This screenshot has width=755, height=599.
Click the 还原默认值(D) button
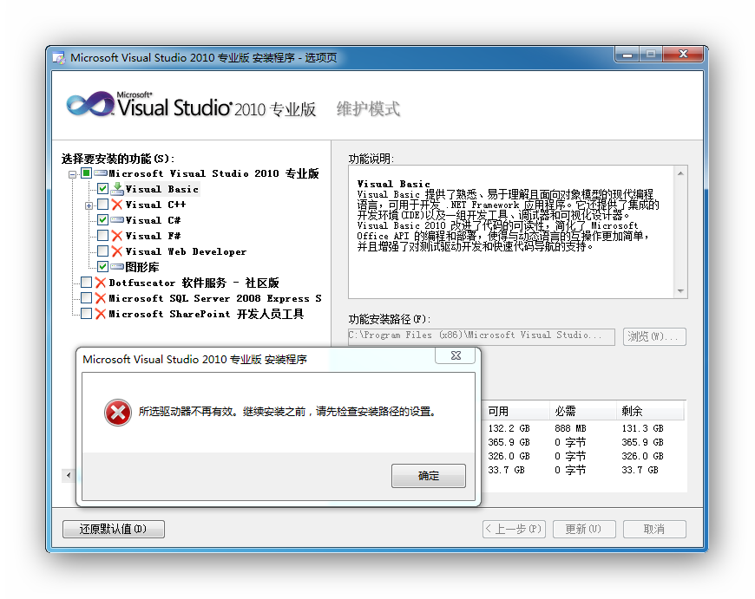coord(114,530)
